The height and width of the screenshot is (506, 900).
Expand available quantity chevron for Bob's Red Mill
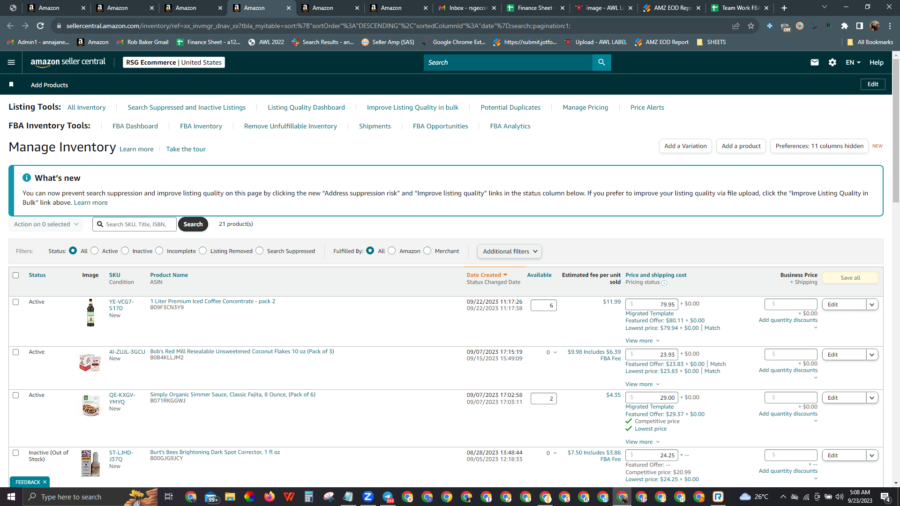tap(555, 352)
